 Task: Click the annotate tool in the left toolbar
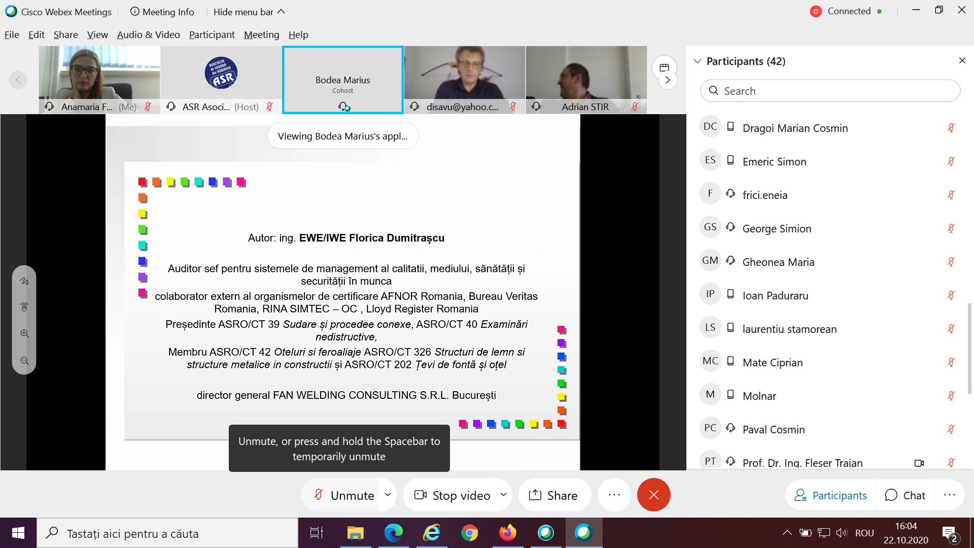tap(24, 281)
